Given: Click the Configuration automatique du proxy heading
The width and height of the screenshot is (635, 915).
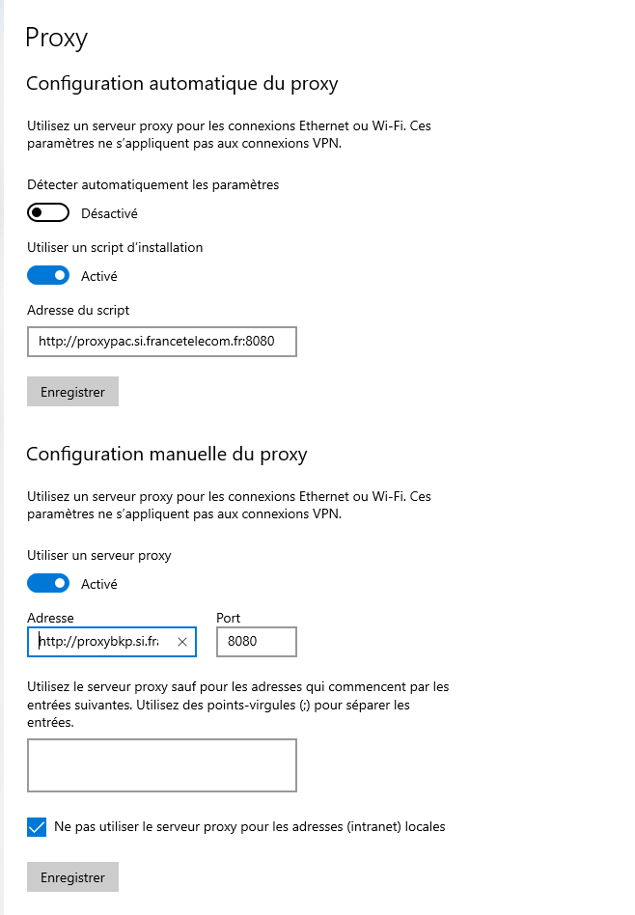Looking at the screenshot, I should (181, 84).
